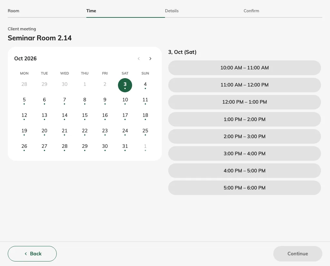Pick the 11:00 AM – 12:00 PM slot

(x=245, y=85)
